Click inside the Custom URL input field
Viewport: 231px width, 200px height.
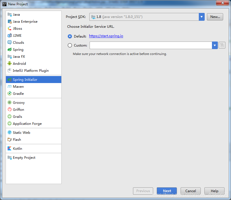coord(151,45)
